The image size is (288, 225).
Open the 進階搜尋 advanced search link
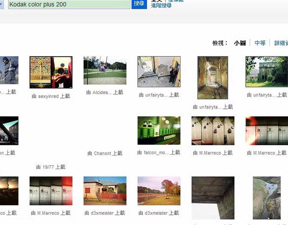pos(161,5)
